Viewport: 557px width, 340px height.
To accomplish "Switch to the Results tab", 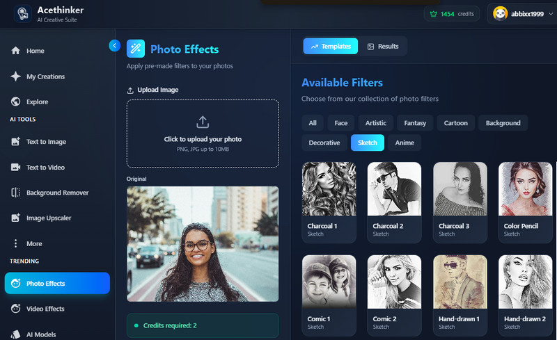I will coord(382,46).
